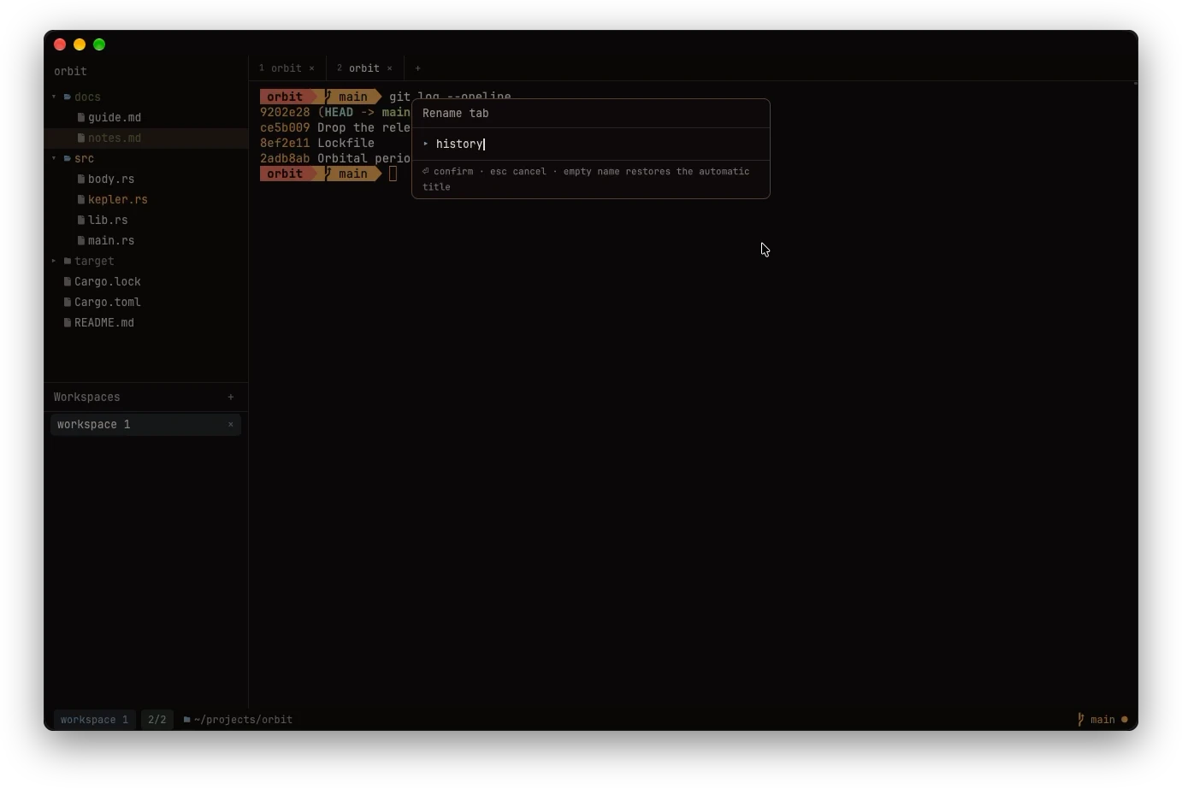Select notes.md in the file tree
The height and width of the screenshot is (789, 1182).
tap(146, 138)
